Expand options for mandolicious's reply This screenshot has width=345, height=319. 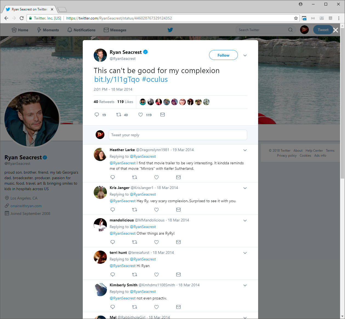tap(245, 220)
